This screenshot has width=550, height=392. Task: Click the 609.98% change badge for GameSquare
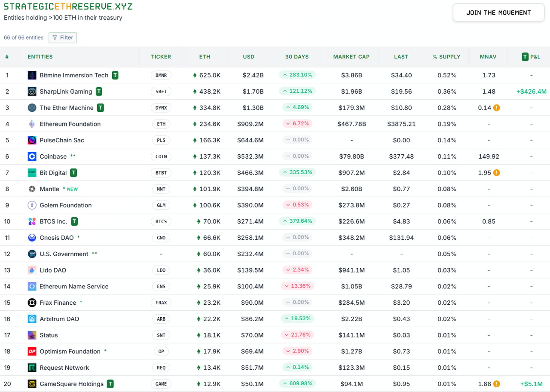(x=297, y=383)
